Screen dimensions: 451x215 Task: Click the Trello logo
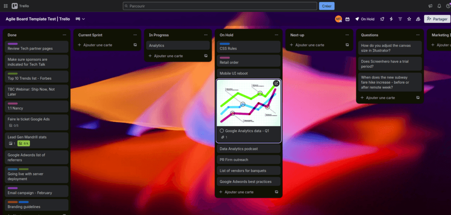[x=20, y=6]
